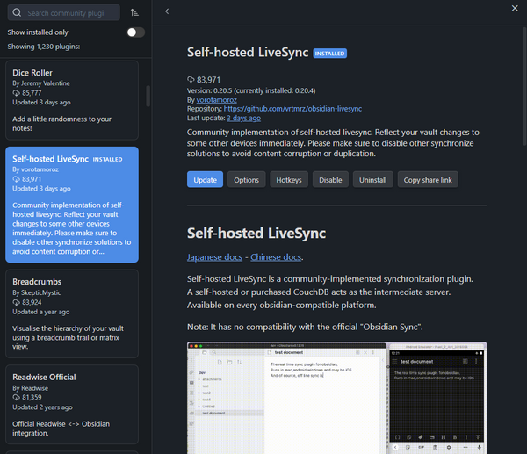The width and height of the screenshot is (527, 454).
Task: Click the 'Show installed only' label
Action: [x=38, y=32]
